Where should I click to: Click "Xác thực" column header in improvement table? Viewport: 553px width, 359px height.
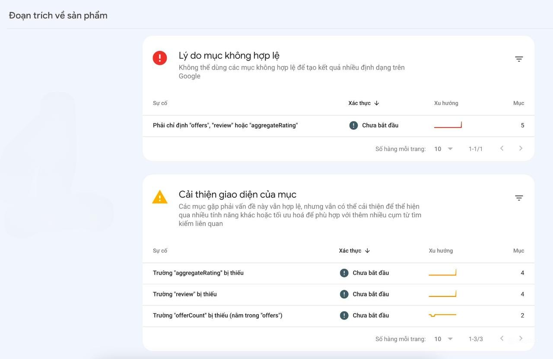point(350,251)
